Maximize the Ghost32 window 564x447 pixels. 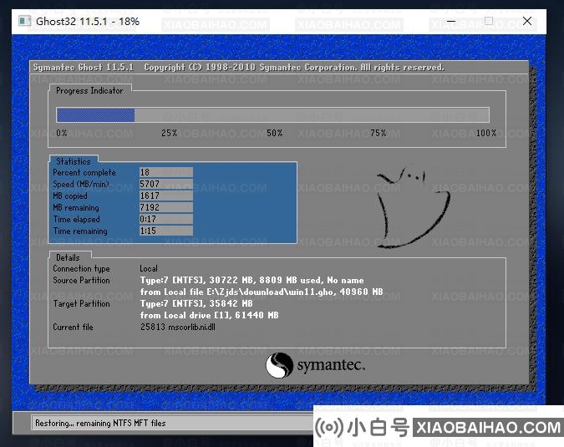coord(489,21)
